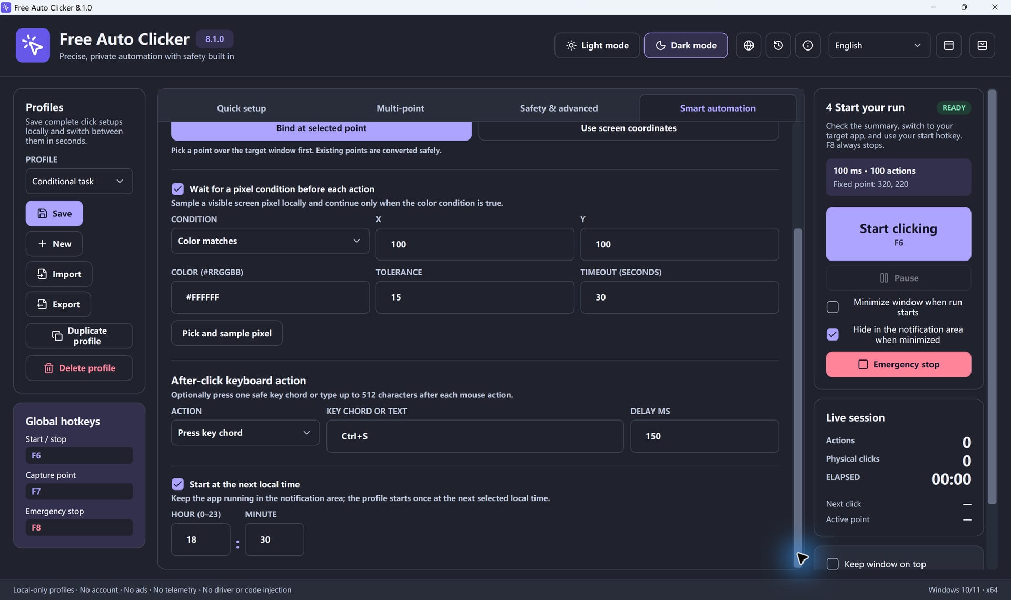Switch to Light mode
The height and width of the screenshot is (600, 1011).
[597, 45]
